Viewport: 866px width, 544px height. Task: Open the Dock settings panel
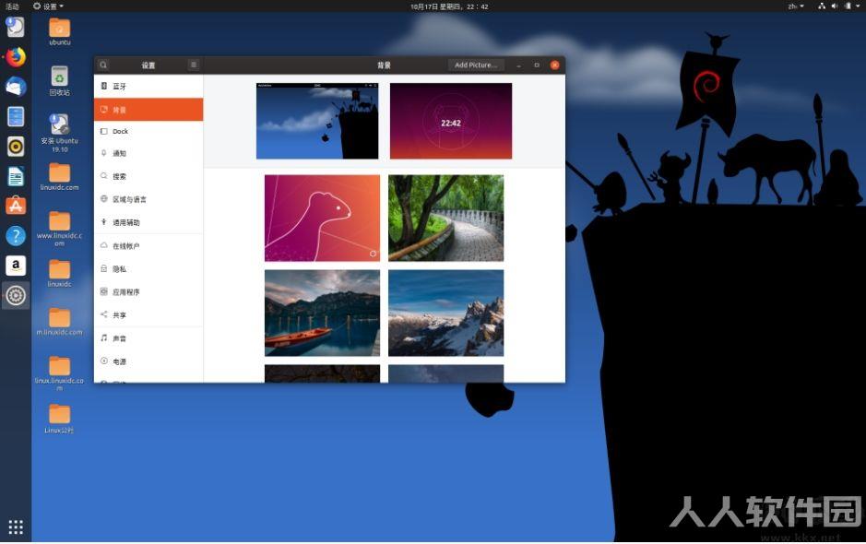tap(148, 132)
